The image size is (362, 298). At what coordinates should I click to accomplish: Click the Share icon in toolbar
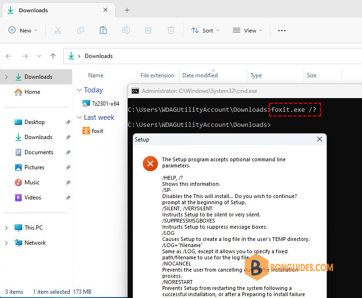click(148, 30)
